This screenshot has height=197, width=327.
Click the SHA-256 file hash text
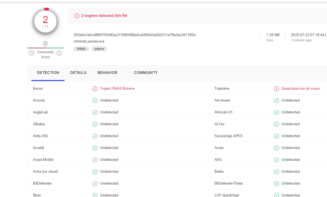(135, 35)
